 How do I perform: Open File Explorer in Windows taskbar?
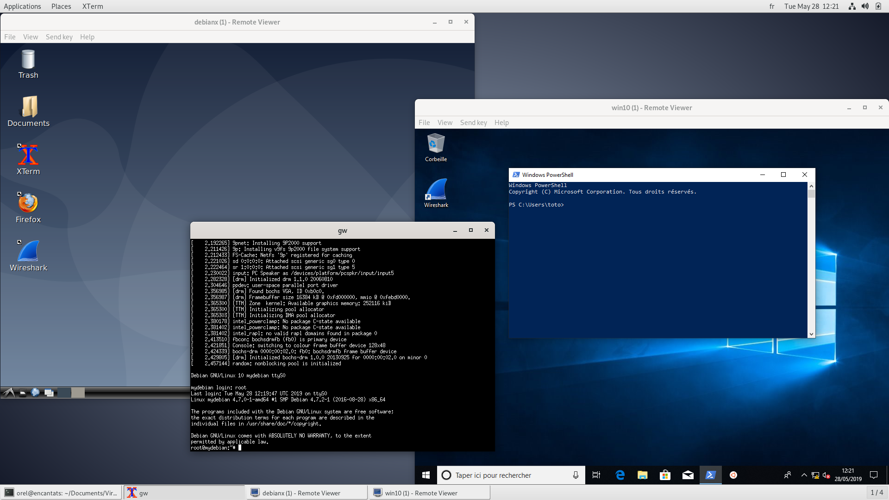tap(642, 475)
